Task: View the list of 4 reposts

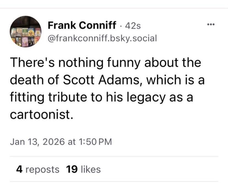Action: 38,169
